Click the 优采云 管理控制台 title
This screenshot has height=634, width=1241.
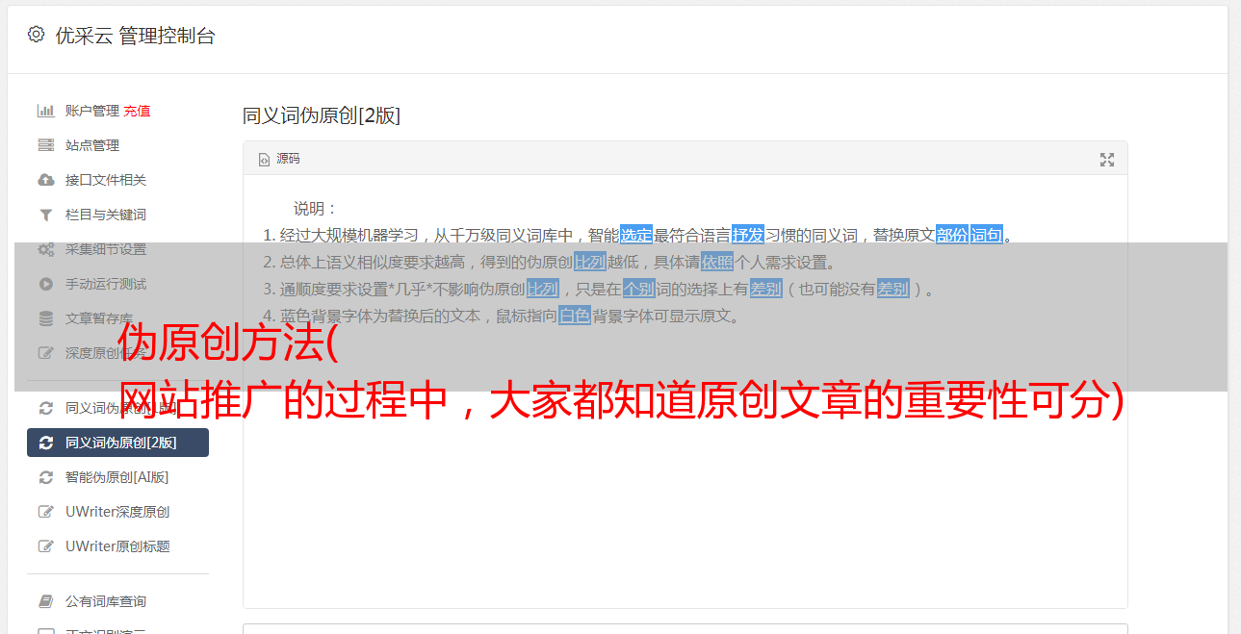[x=135, y=36]
